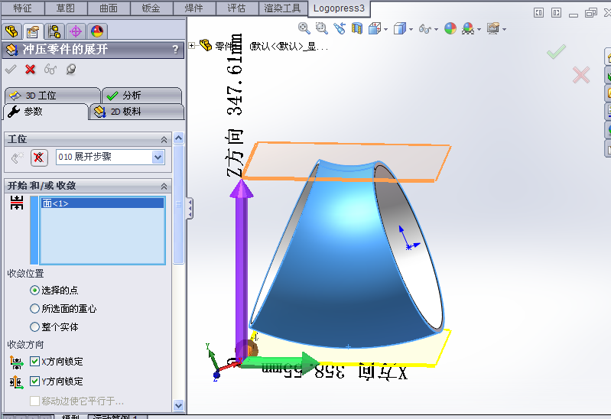Open the 3D 工位 tab
This screenshot has height=419, width=611.
[52, 96]
